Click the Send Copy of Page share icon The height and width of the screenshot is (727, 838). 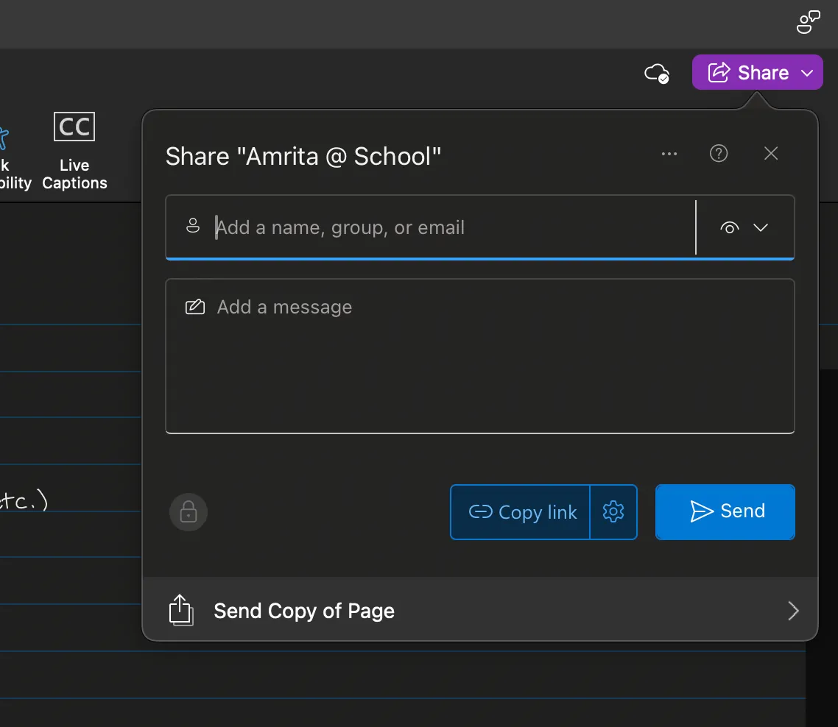tap(180, 610)
